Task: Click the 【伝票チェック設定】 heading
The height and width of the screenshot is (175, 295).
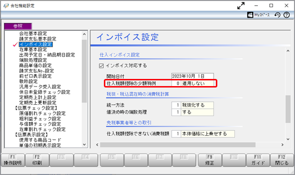Action: click(36, 108)
